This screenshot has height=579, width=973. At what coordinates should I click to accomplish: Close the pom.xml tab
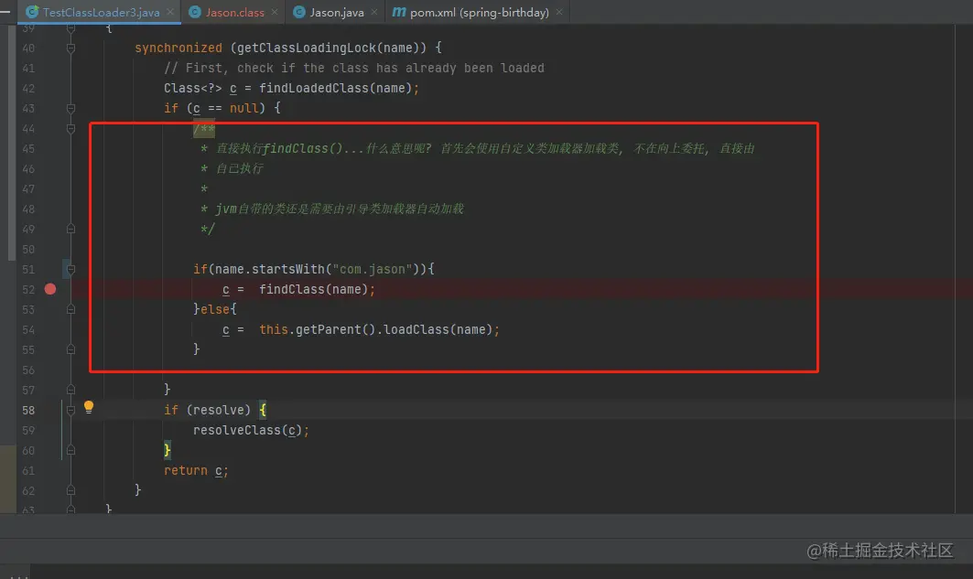(x=559, y=12)
